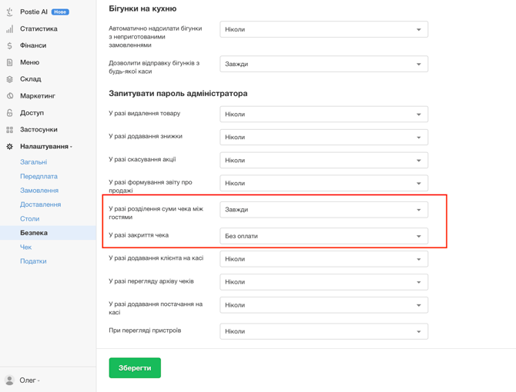Viewport: 516px width, 392px height.
Task: Select Безпека settings item
Action: pyautogui.click(x=48, y=233)
